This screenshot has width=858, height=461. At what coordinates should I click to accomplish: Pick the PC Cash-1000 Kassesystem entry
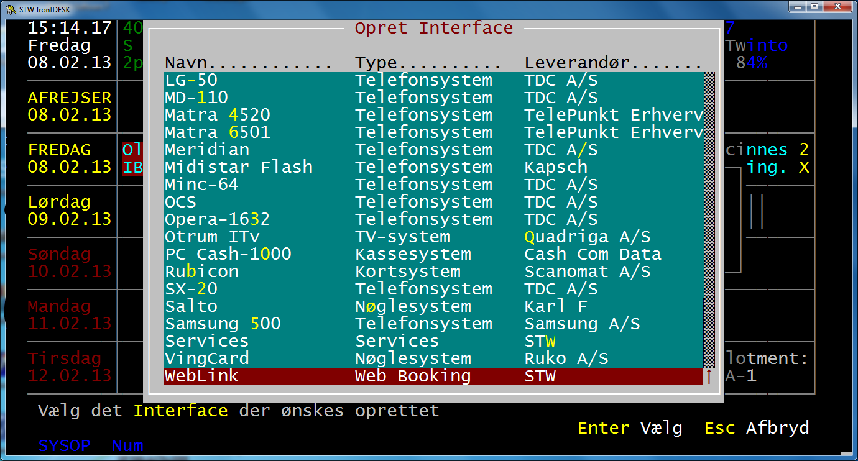coord(433,254)
